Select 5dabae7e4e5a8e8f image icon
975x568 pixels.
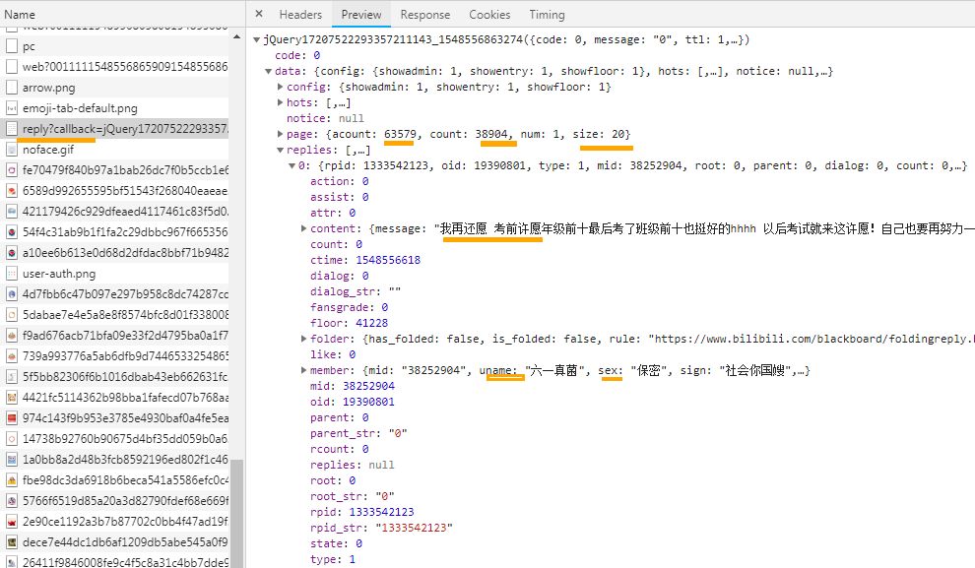(11, 314)
